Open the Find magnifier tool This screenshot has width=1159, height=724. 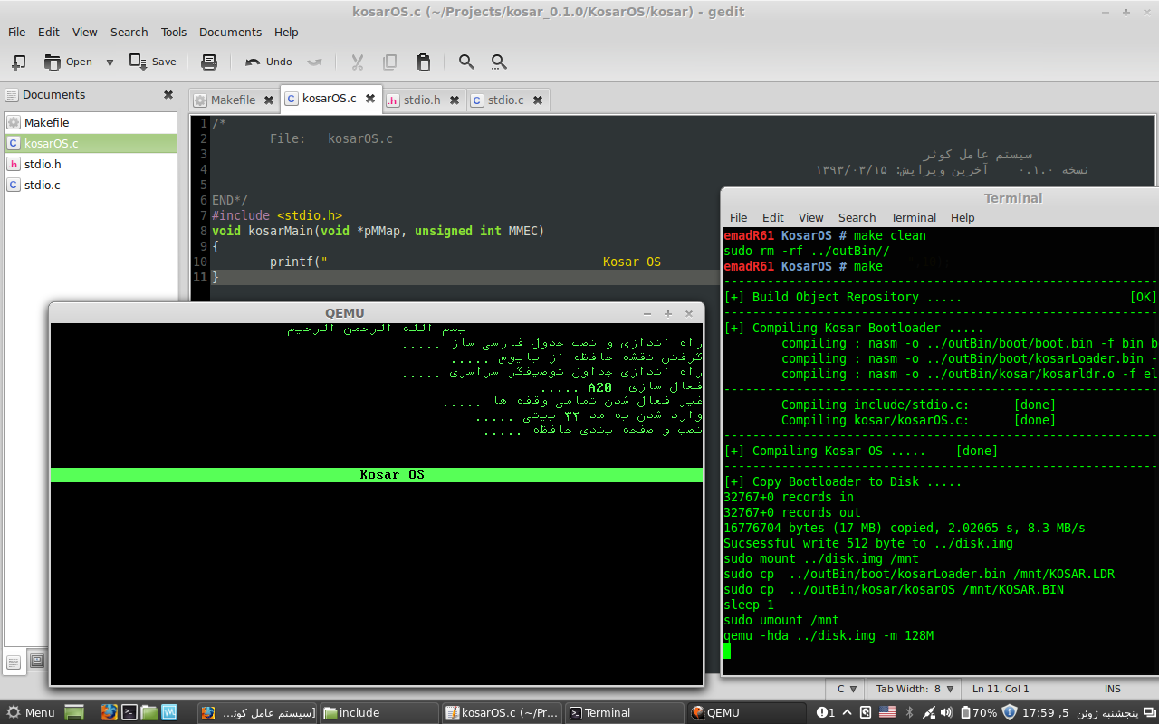[x=466, y=62]
